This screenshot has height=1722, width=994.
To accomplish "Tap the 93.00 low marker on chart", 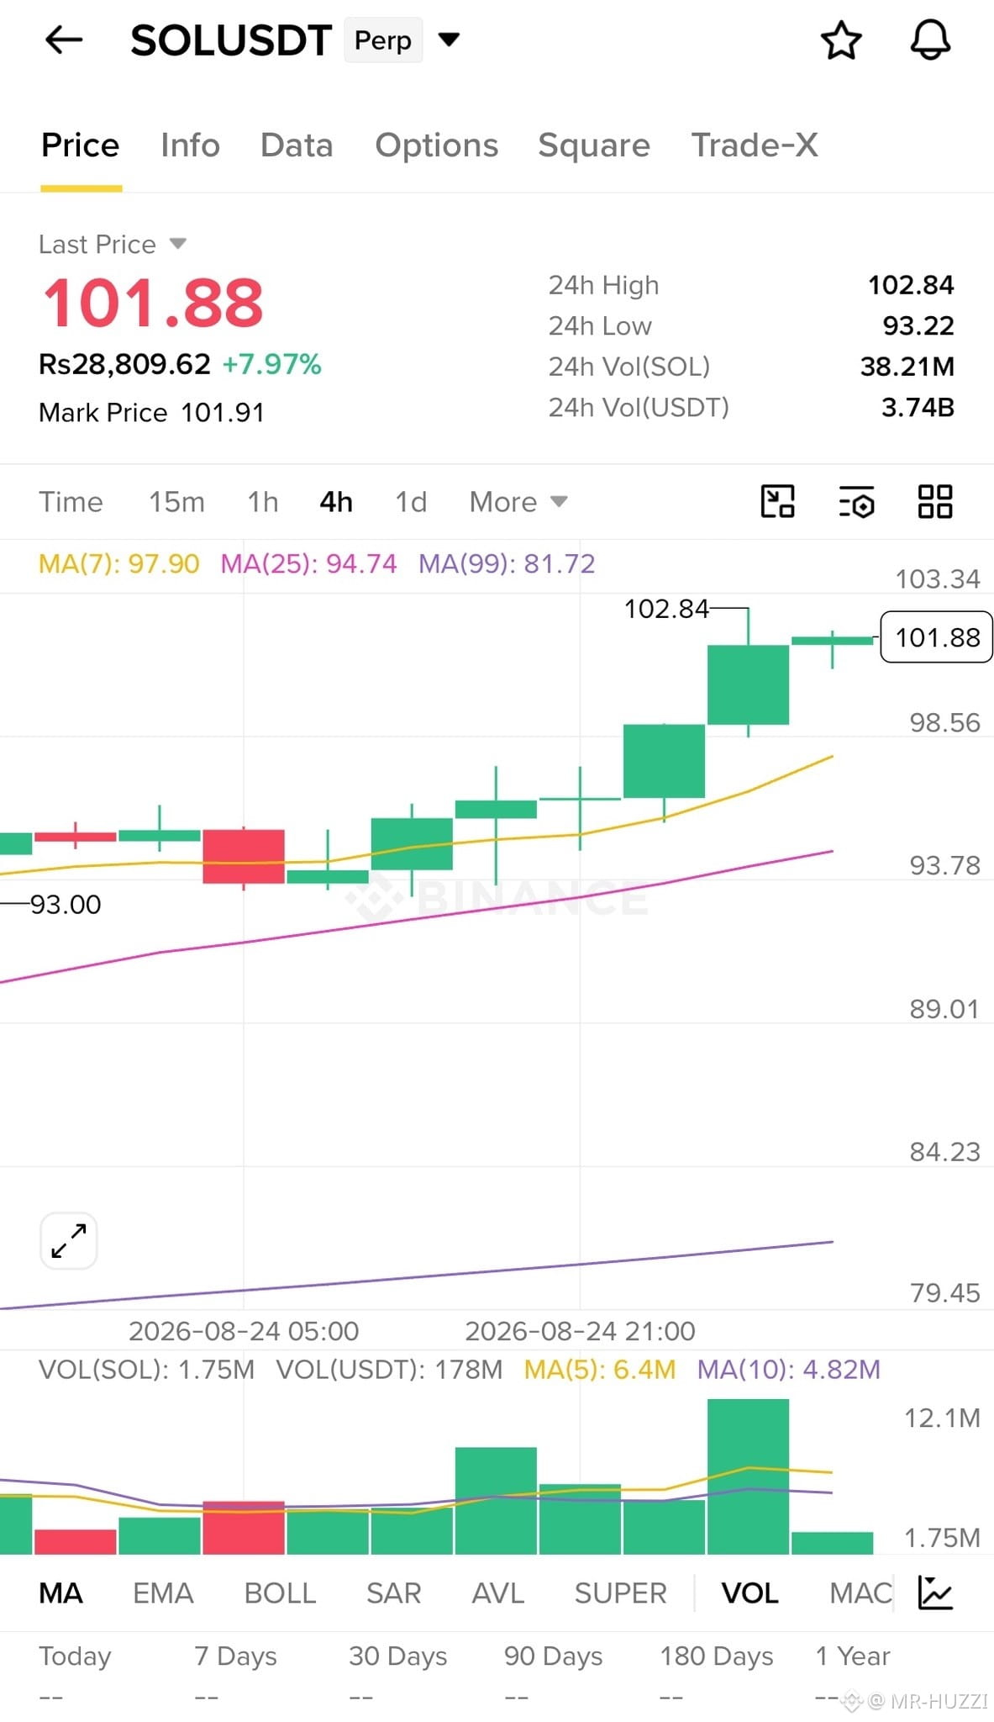I will tap(65, 905).
